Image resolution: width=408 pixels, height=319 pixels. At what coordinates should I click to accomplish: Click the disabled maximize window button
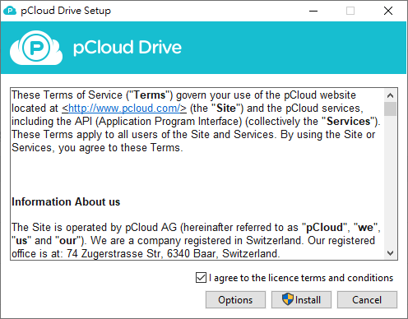[x=350, y=11]
